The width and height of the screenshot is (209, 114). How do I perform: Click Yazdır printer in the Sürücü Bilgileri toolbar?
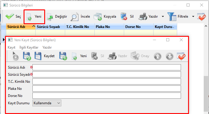coord(148,16)
